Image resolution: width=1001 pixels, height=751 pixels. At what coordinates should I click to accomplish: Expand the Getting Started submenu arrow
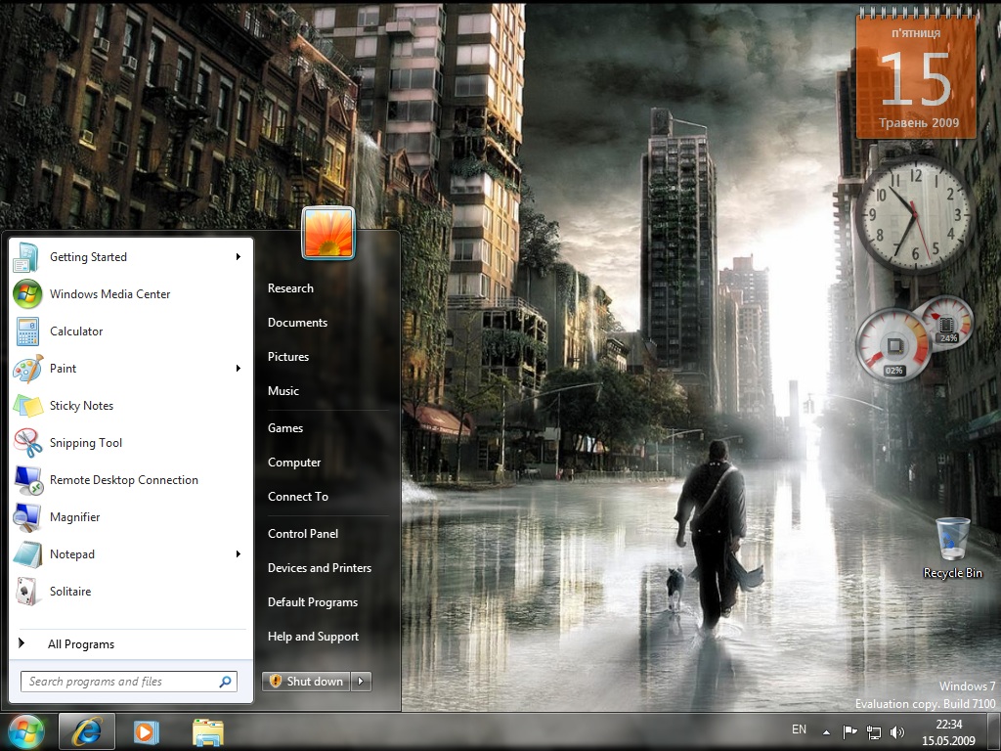pos(238,257)
